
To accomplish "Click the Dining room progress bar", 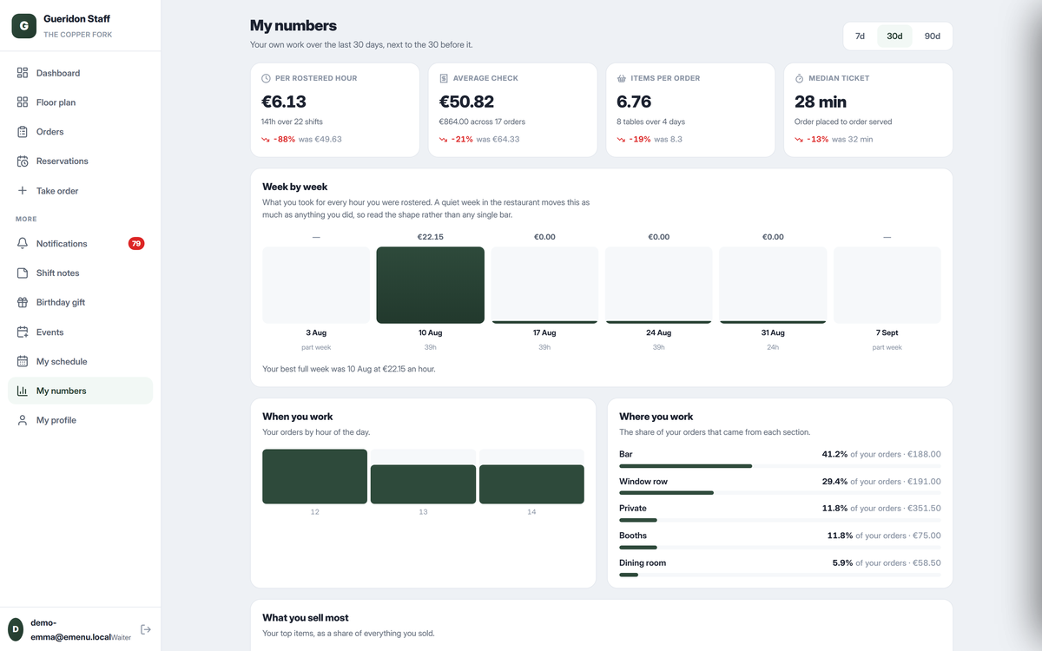I will (x=780, y=575).
